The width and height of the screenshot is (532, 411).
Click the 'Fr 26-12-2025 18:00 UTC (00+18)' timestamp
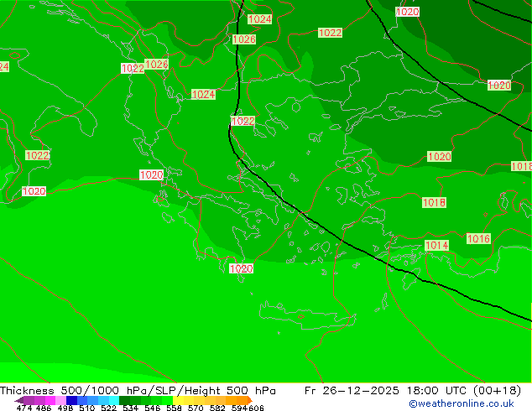(x=413, y=391)
